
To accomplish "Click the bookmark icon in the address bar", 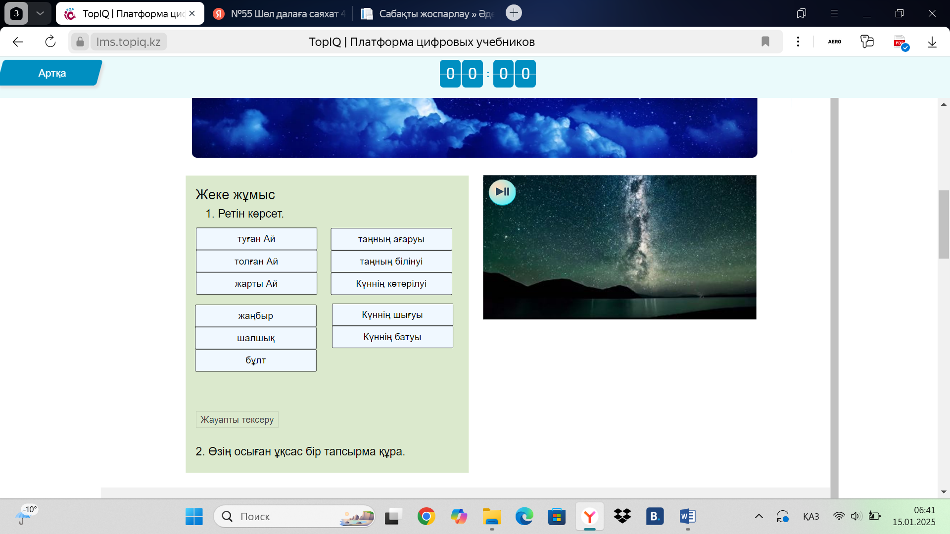I will pos(765,42).
